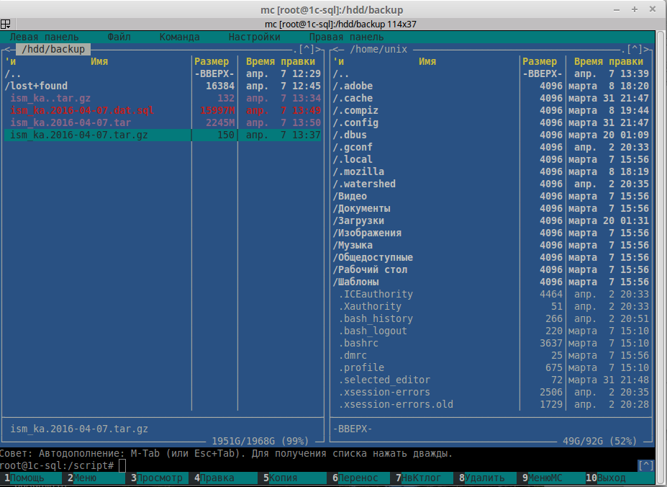Viewport: 667px width, 487px height.
Task: Open the Файл menu
Action: click(119, 37)
